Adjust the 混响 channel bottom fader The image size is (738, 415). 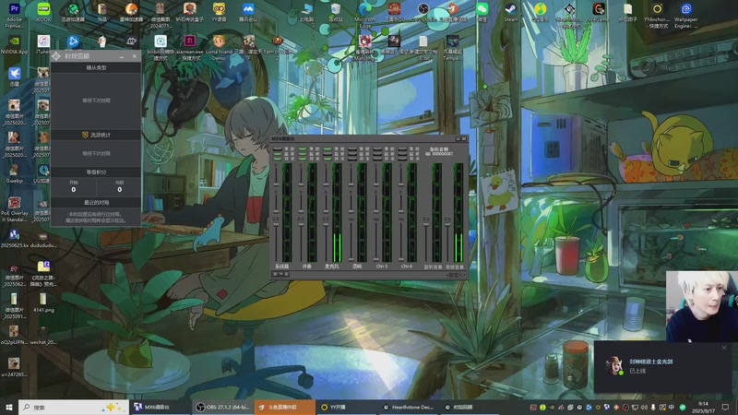tap(351, 259)
